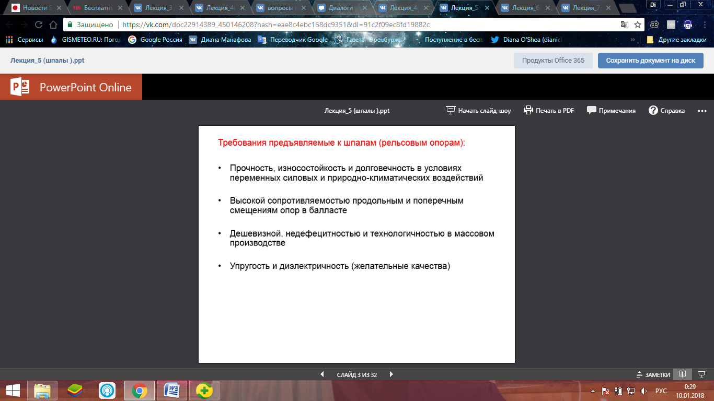Click the volume speaker tray icon
Screen dimensions: 714x401
644,391
